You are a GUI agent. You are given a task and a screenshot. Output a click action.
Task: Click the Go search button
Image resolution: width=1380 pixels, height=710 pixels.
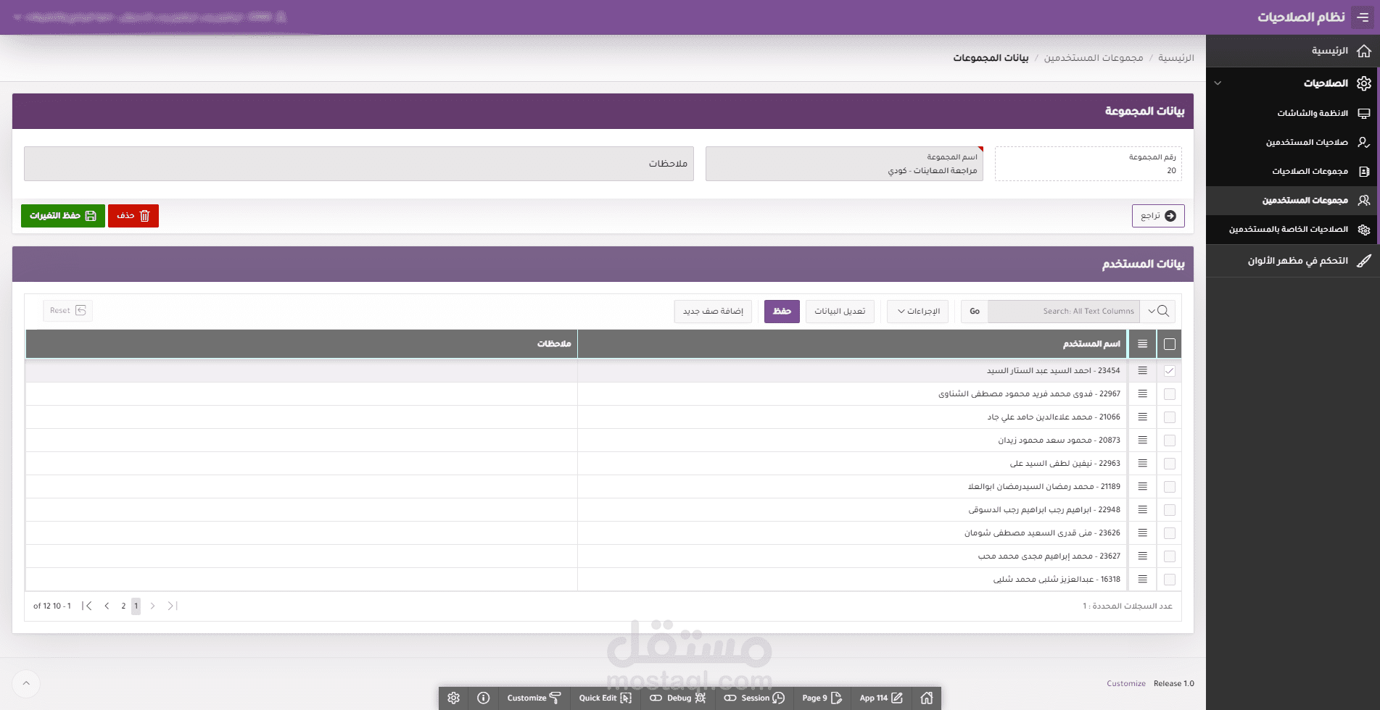coord(975,312)
